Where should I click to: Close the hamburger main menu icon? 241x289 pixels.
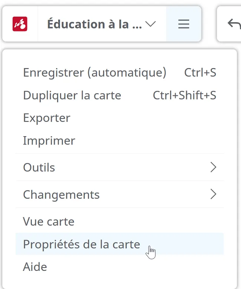tap(184, 24)
